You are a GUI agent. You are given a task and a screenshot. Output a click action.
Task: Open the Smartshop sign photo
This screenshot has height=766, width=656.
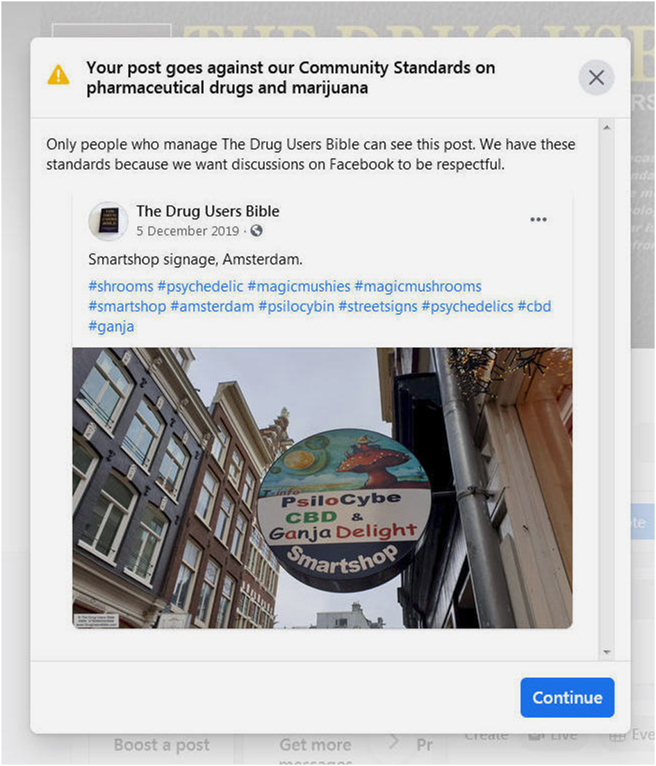[x=322, y=488]
